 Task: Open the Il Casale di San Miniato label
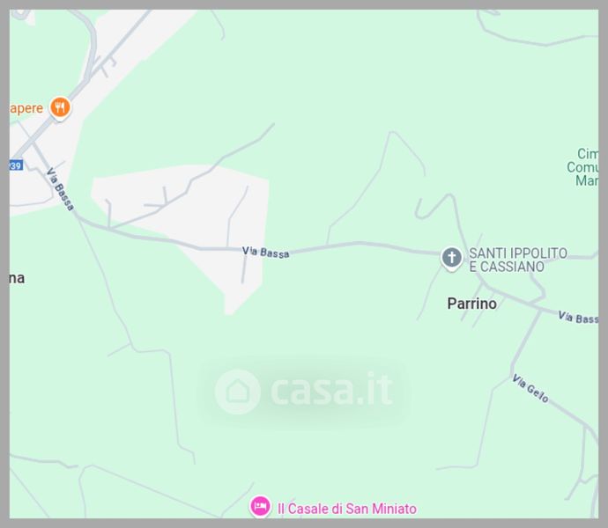[347, 509]
